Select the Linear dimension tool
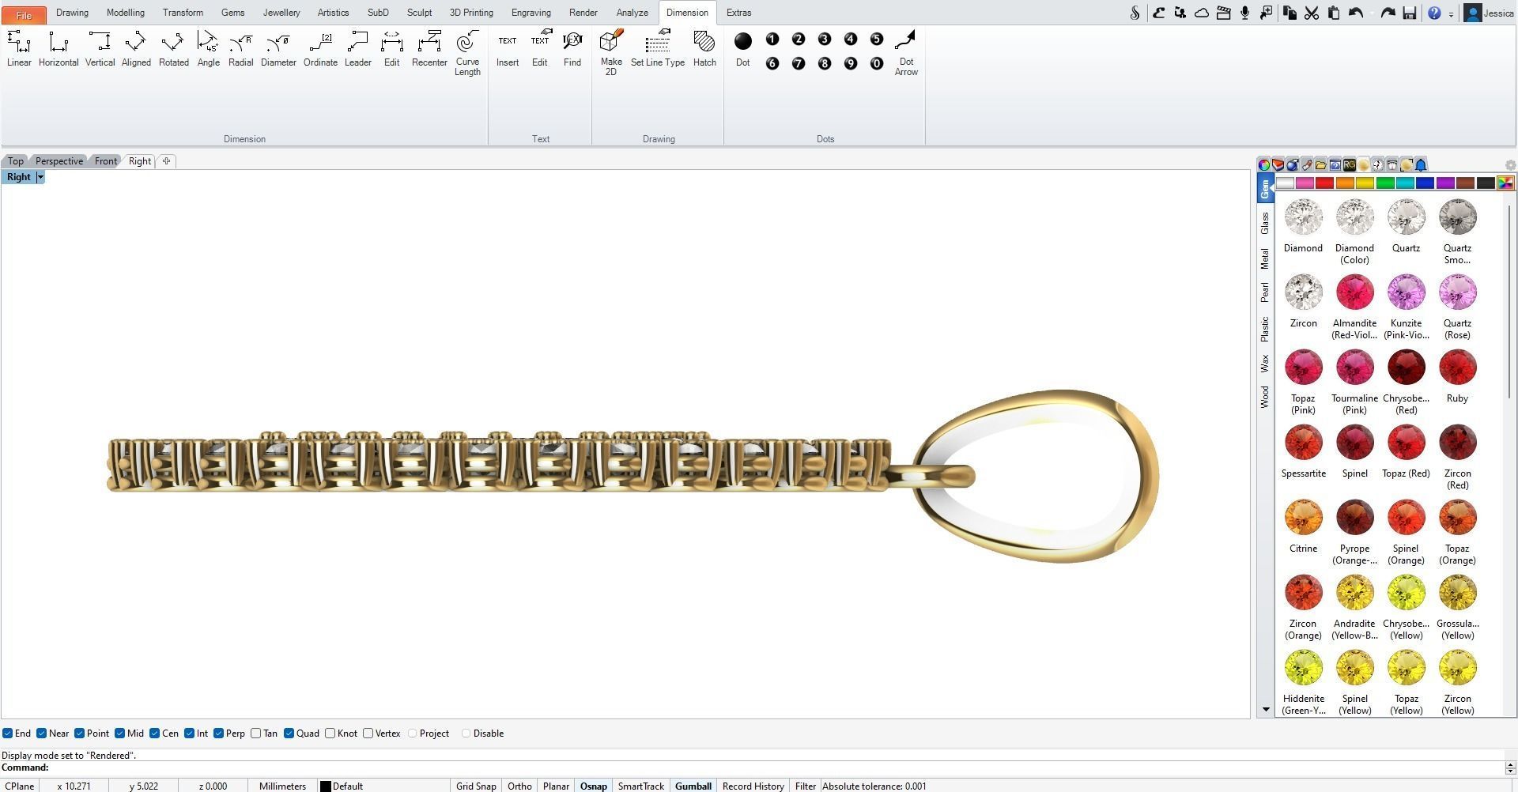Viewport: 1518px width, 792px height. pyautogui.click(x=19, y=49)
